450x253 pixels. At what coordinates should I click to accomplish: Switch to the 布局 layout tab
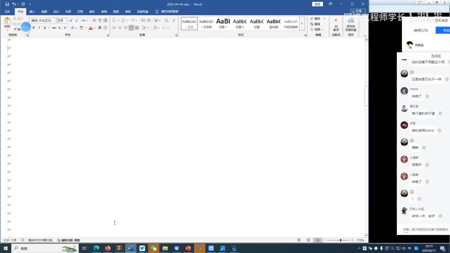pos(68,12)
